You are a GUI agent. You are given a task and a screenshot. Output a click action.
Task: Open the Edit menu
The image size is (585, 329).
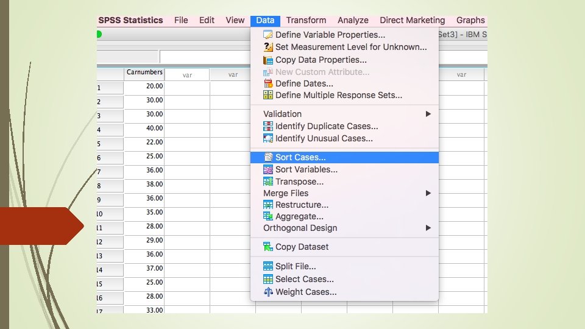pyautogui.click(x=207, y=20)
